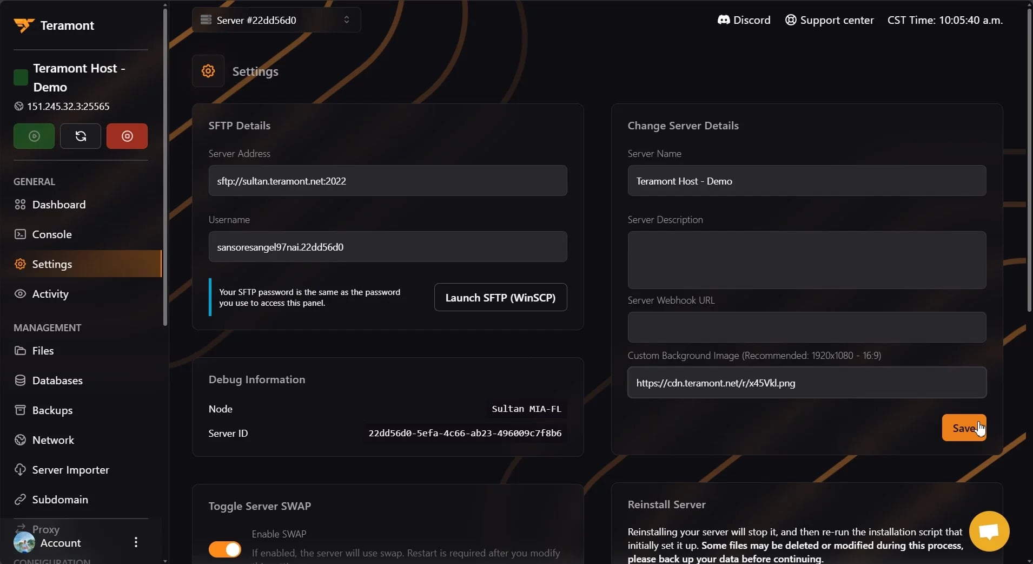Go to Console in the sidebar
Image resolution: width=1033 pixels, height=564 pixels.
point(81,234)
